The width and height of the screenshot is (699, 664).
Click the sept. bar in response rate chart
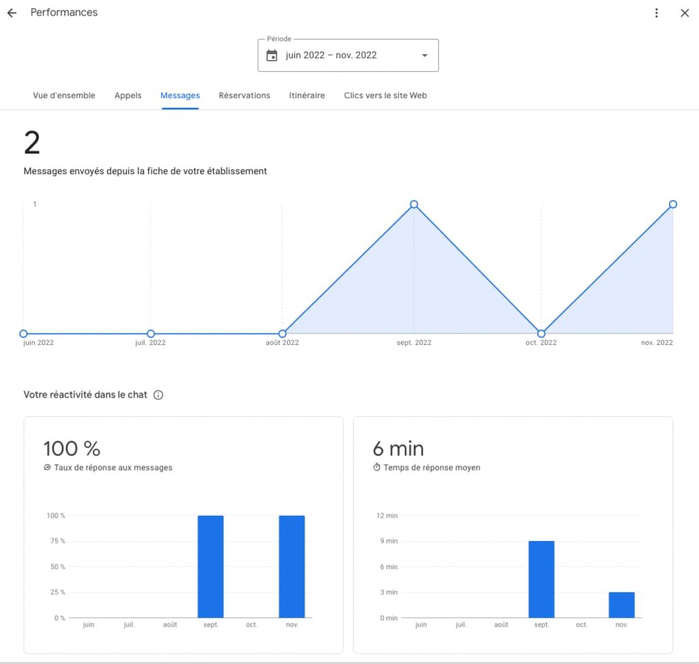click(x=210, y=567)
